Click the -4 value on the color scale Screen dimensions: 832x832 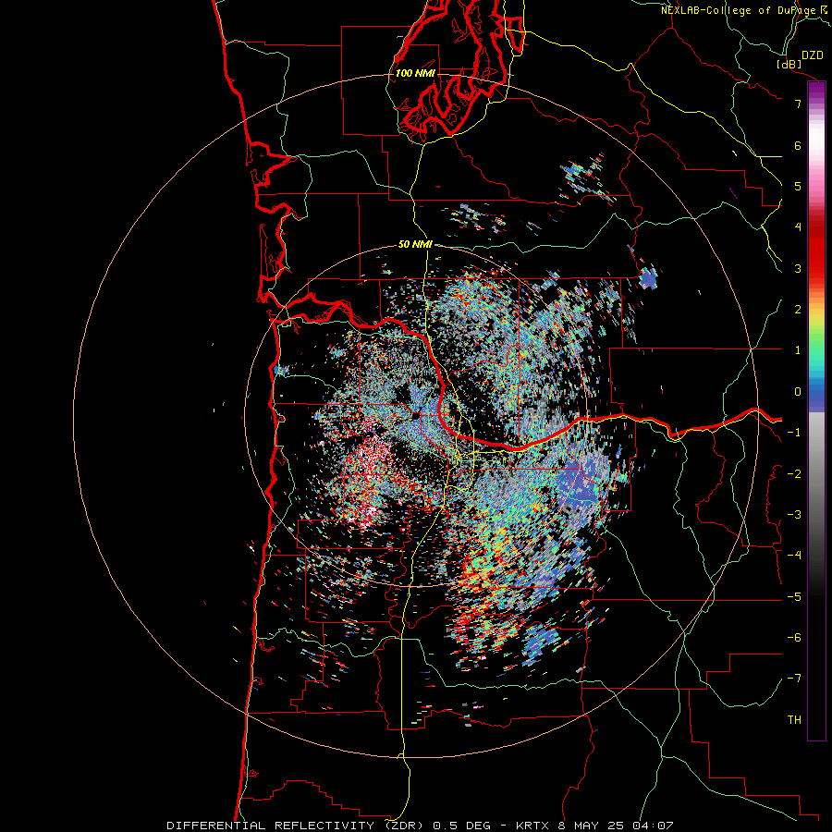(x=794, y=556)
